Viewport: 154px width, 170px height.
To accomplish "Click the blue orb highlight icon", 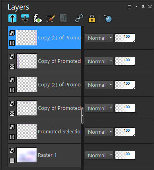I will [x=108, y=18].
